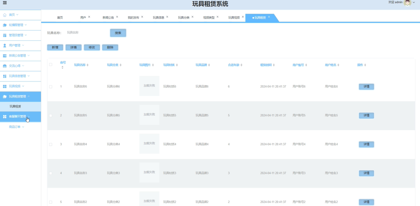420x206 pixels.
Task: Click the 修改 button
Action: click(92, 47)
